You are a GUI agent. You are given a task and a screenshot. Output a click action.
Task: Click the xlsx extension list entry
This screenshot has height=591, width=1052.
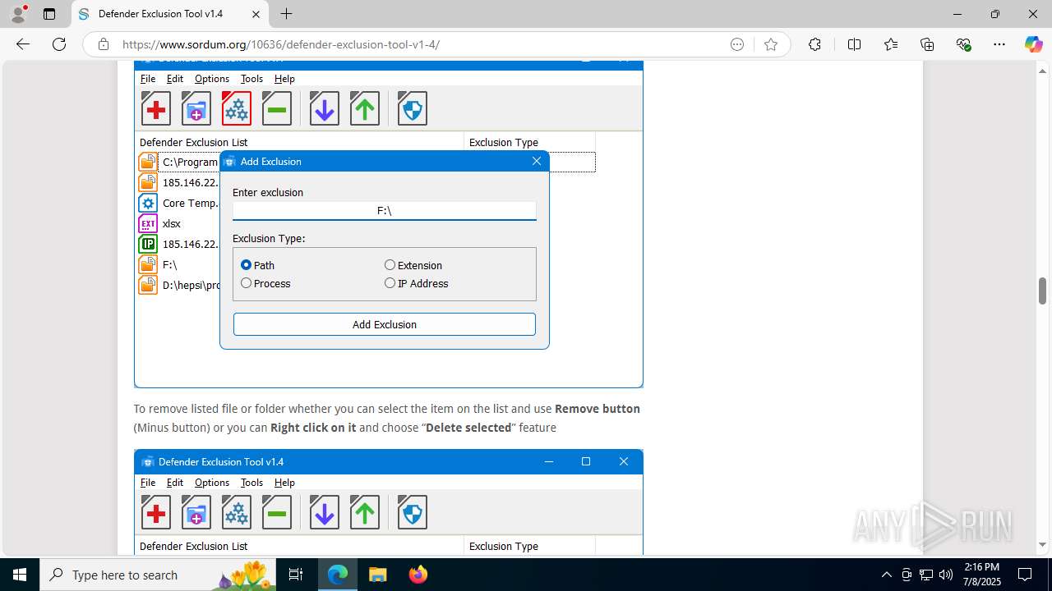172,223
